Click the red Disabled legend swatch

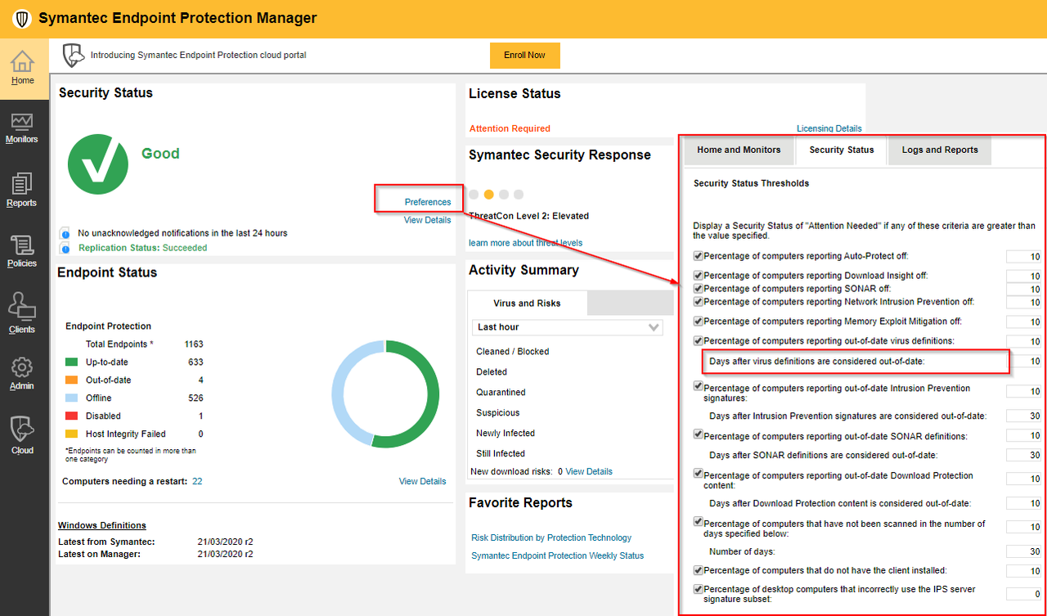71,416
